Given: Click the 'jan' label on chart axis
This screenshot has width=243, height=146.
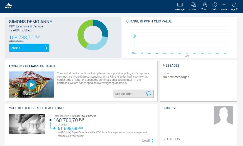Looking at the screenshot, I should point(187,53).
